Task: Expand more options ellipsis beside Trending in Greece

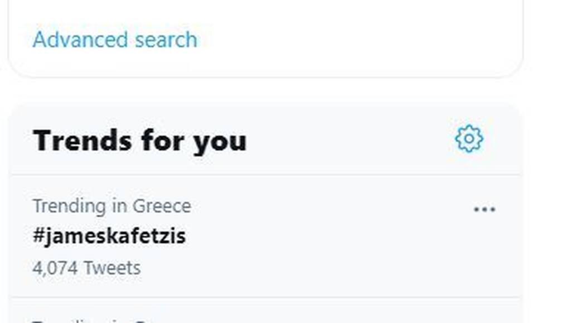Action: coord(485,209)
